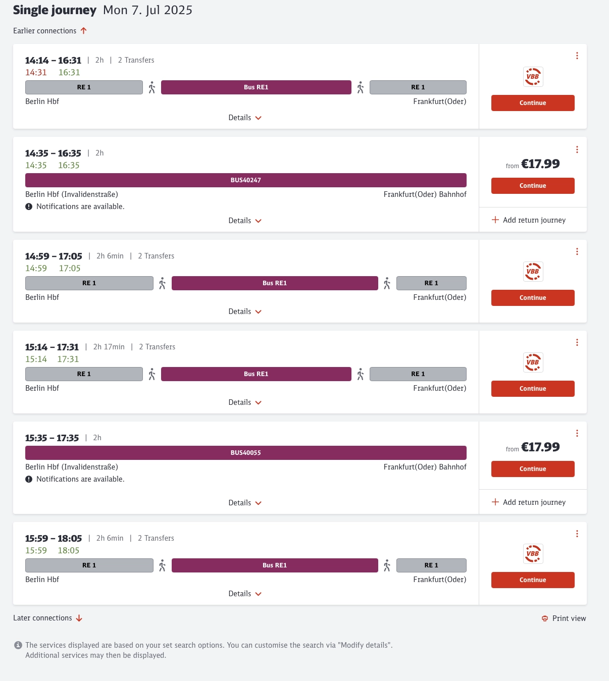Image resolution: width=609 pixels, height=681 pixels.
Task: Select the BUS40055 purple route bar
Action: tap(246, 453)
